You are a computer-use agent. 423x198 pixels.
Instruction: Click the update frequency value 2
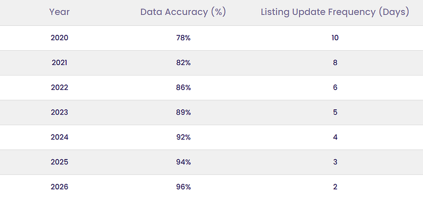click(x=335, y=187)
